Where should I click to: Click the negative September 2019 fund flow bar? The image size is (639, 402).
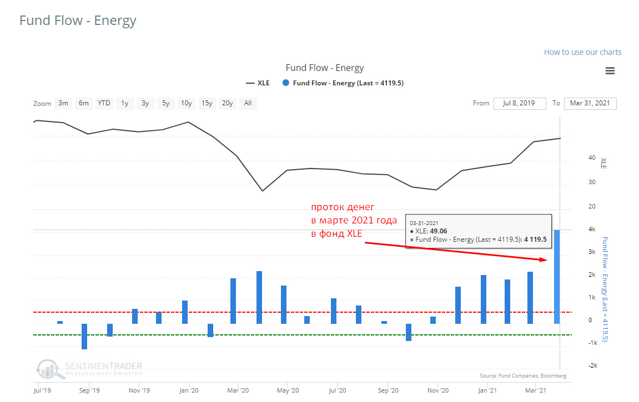click(x=84, y=337)
